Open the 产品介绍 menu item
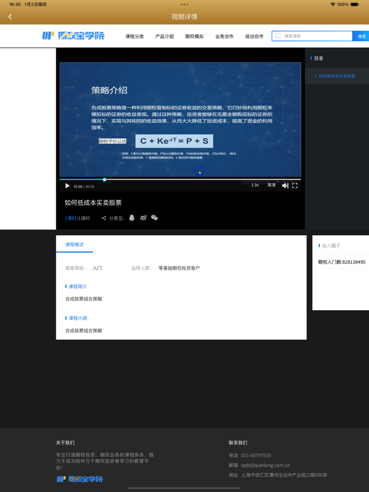369x492 pixels. point(165,36)
